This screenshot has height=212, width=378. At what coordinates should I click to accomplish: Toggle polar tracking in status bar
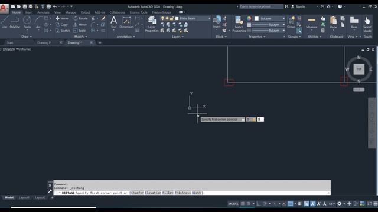click(x=265, y=204)
